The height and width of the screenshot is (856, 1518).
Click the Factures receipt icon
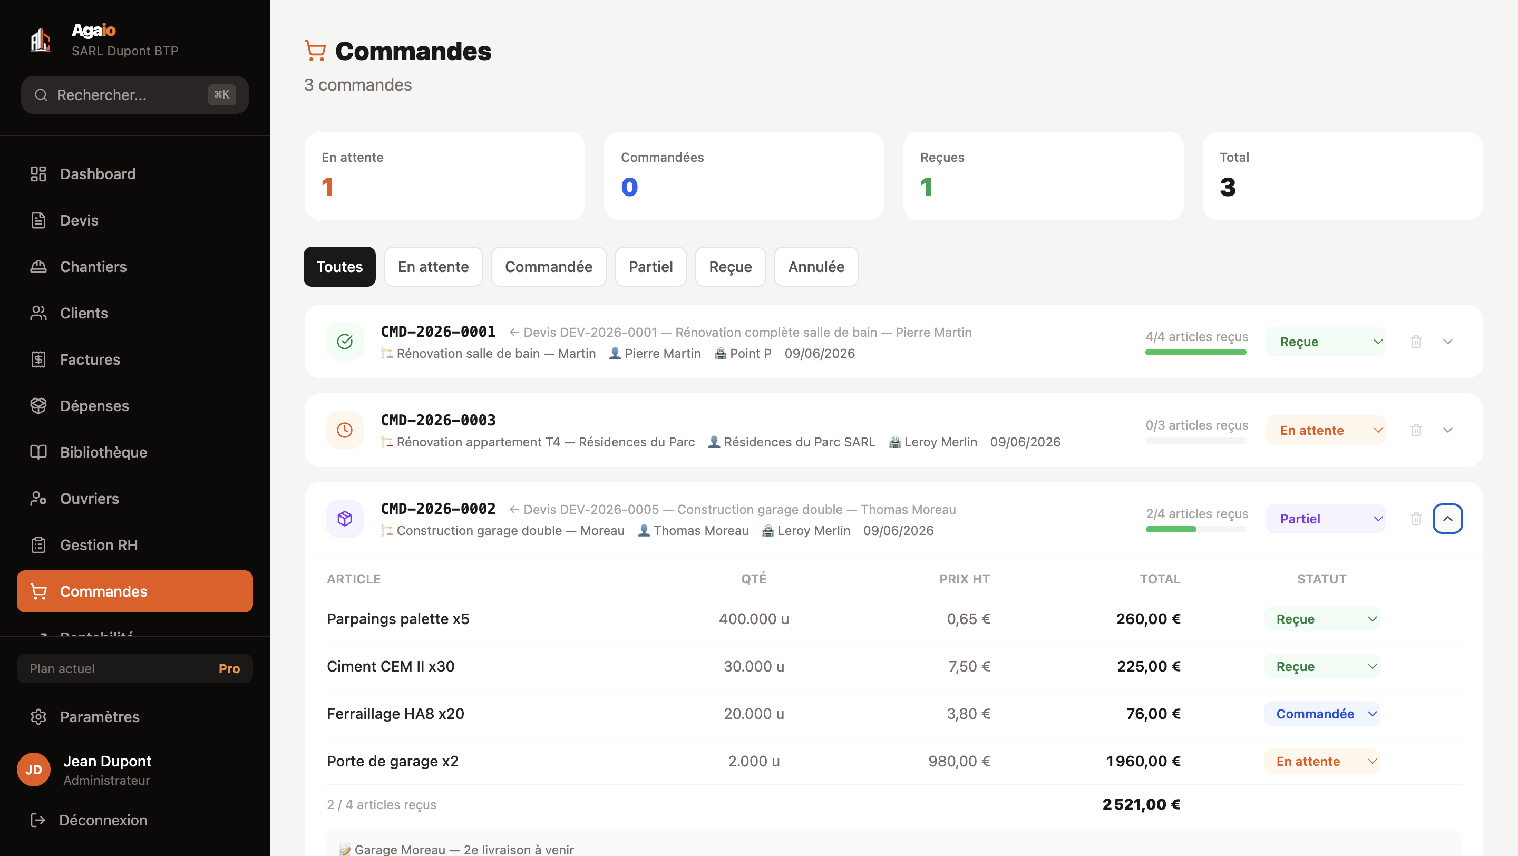[x=38, y=359]
